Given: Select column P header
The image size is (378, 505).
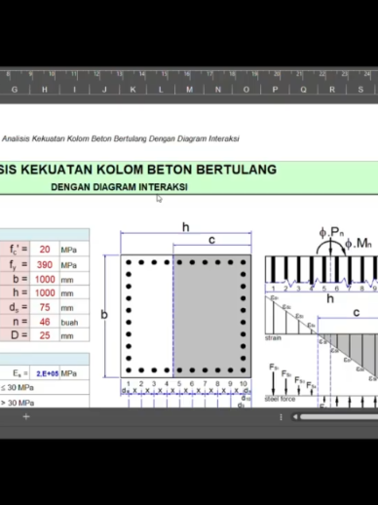Looking at the screenshot, I should point(275,90).
